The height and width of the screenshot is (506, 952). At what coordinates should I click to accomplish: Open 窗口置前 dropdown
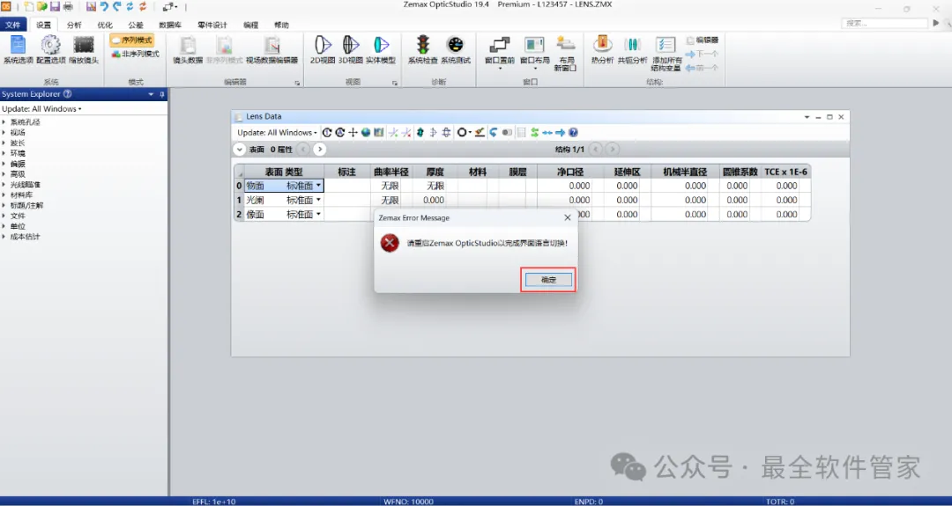tap(500, 53)
